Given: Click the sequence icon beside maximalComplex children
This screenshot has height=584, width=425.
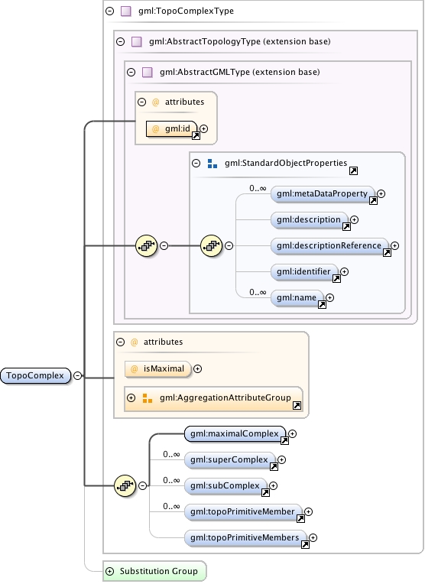Looking at the screenshot, I should pyautogui.click(x=125, y=485).
